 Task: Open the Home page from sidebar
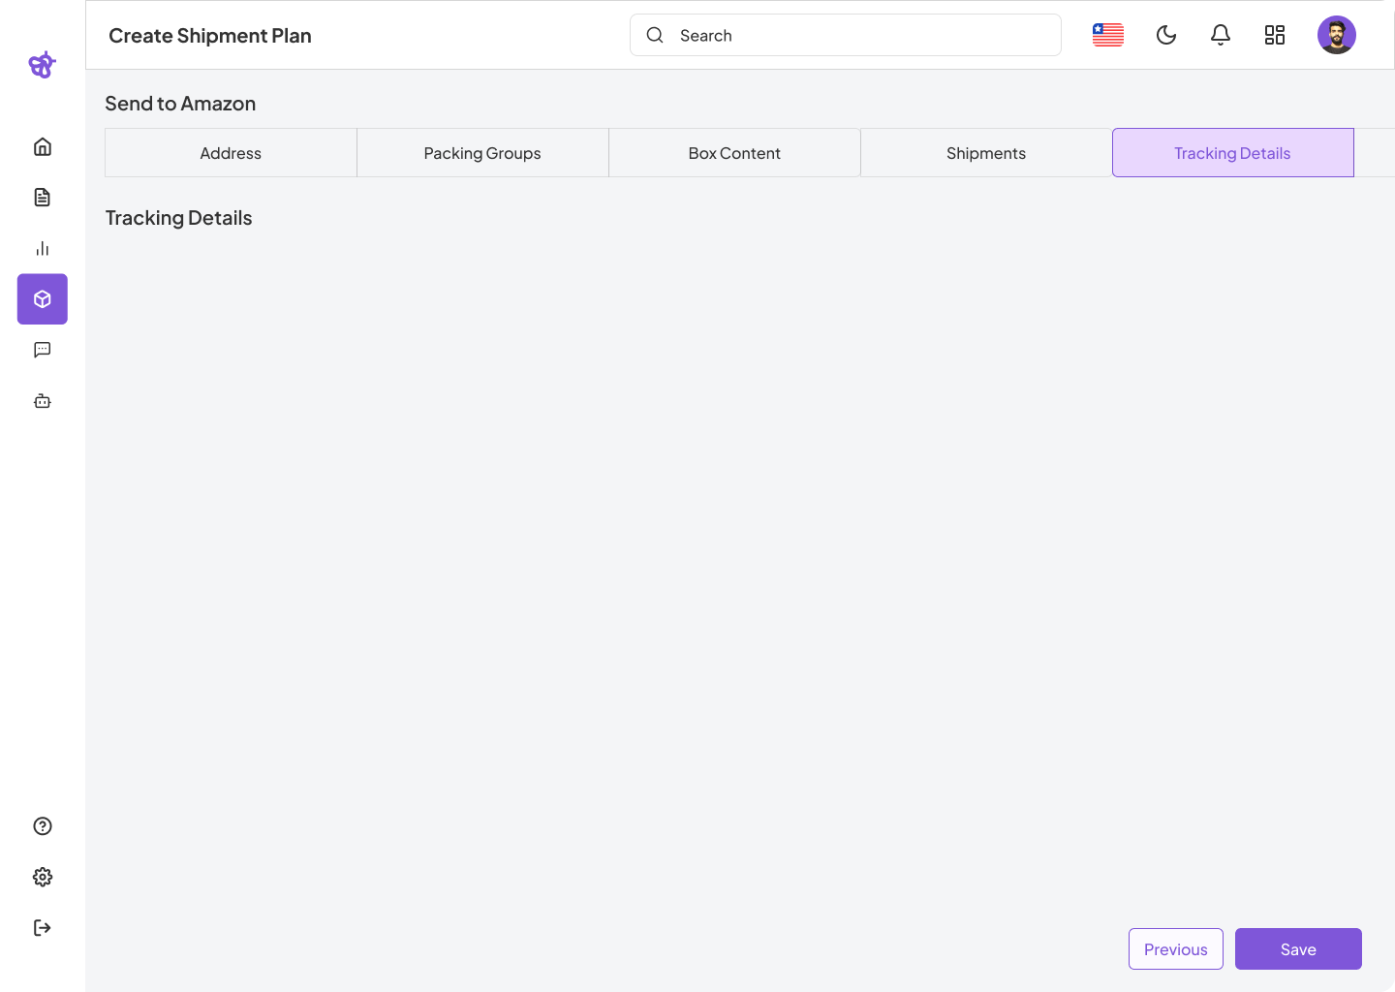click(x=43, y=147)
